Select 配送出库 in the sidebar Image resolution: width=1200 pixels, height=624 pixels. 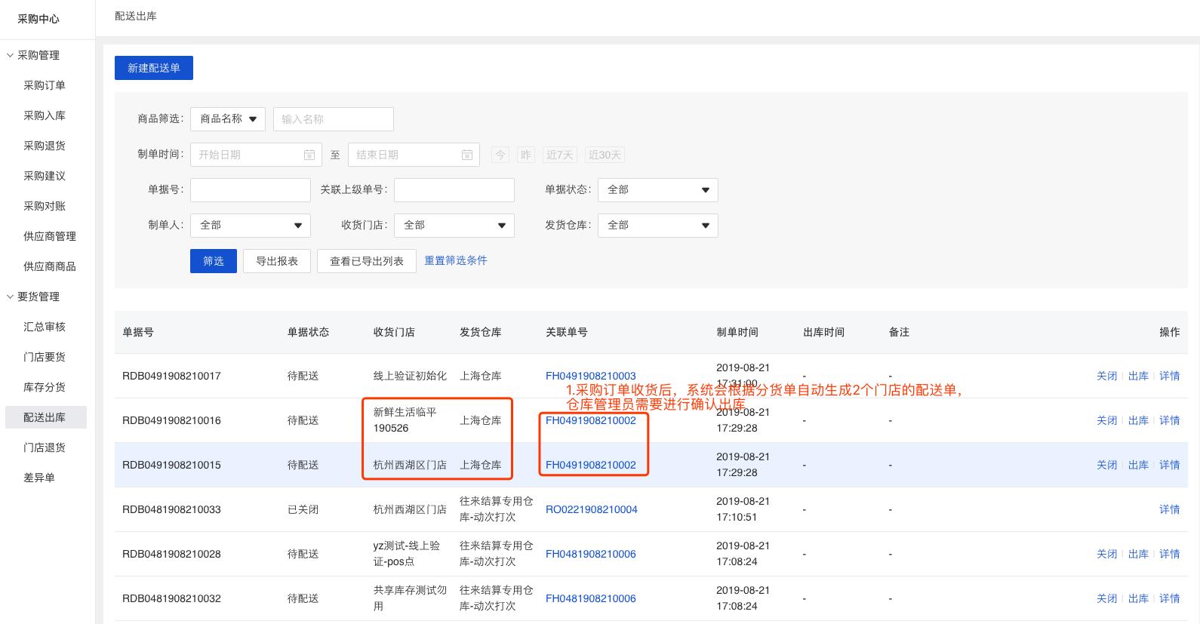pos(46,417)
